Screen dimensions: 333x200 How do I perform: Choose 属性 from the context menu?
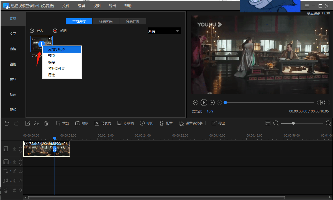62,75
